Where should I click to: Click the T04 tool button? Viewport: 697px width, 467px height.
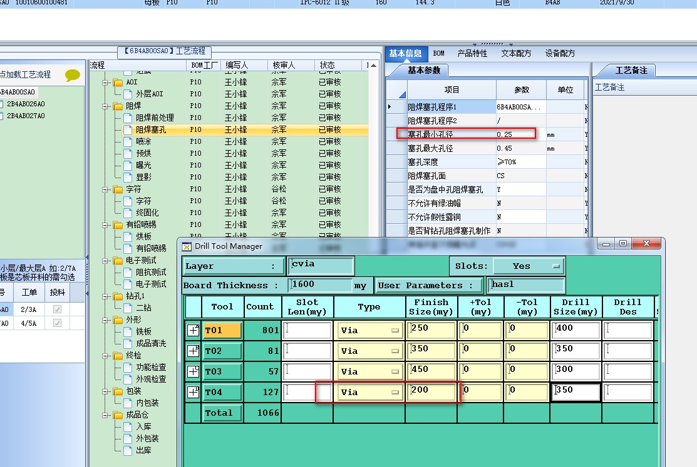(222, 393)
